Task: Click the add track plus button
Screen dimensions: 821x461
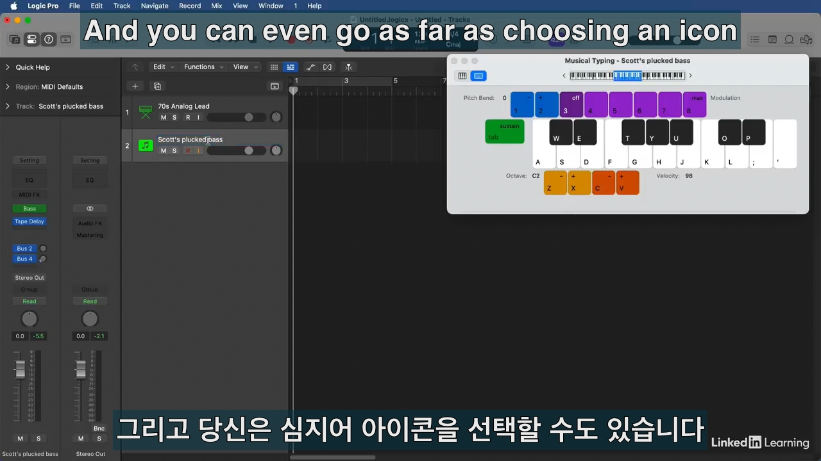Action: (135, 86)
